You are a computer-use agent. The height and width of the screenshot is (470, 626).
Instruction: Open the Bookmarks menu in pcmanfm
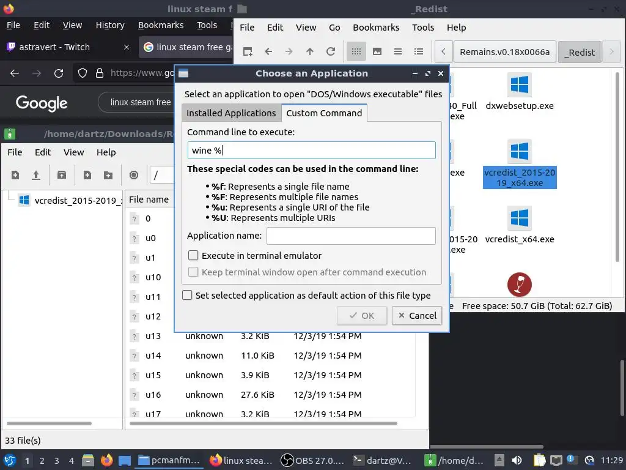(x=376, y=28)
